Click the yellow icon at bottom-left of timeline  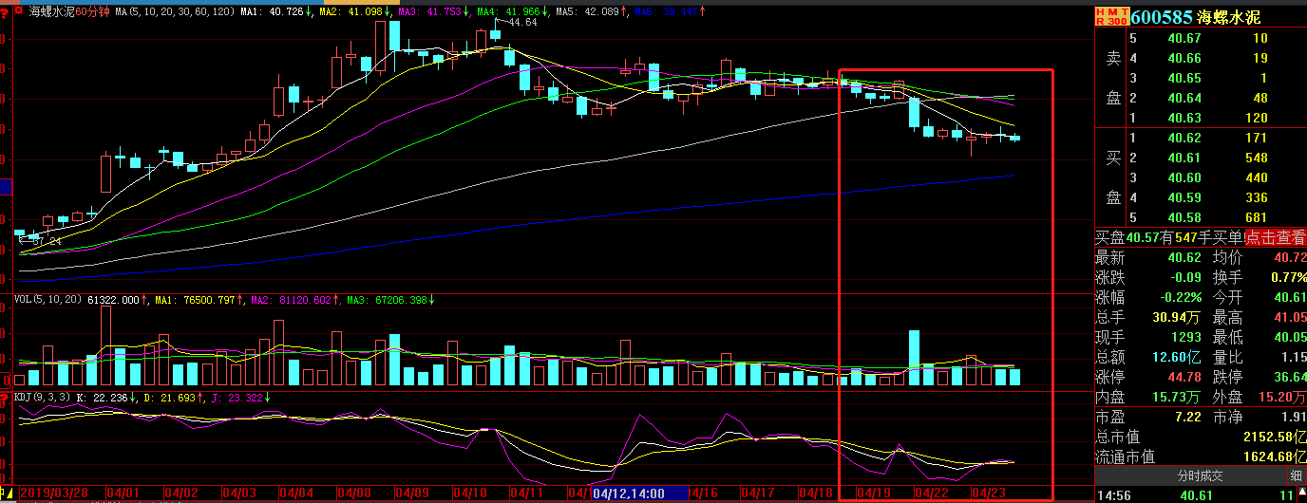coord(8,494)
